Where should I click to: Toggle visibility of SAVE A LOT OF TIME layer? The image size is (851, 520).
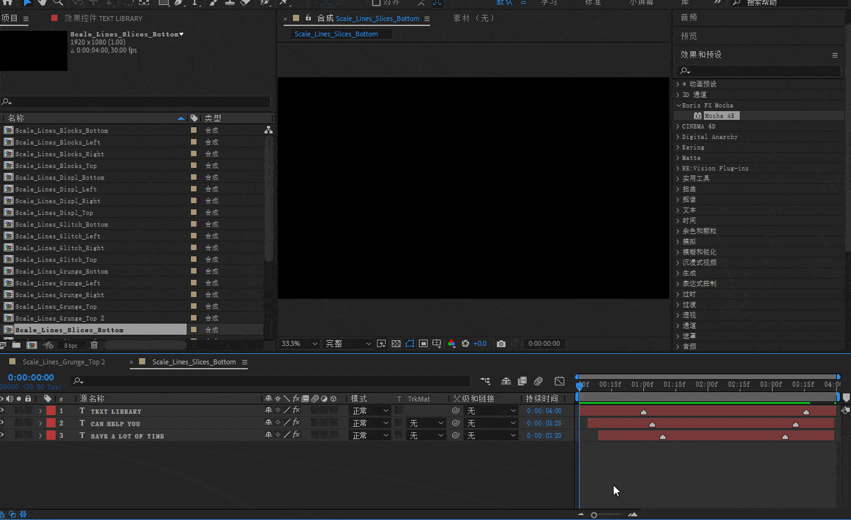(2, 435)
